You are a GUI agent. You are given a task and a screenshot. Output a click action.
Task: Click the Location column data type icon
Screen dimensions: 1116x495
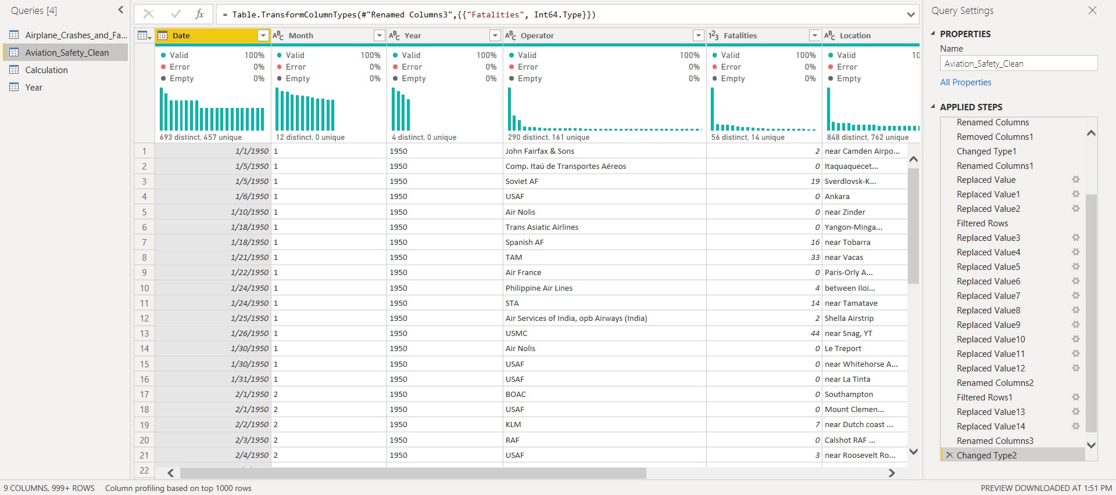click(x=830, y=35)
